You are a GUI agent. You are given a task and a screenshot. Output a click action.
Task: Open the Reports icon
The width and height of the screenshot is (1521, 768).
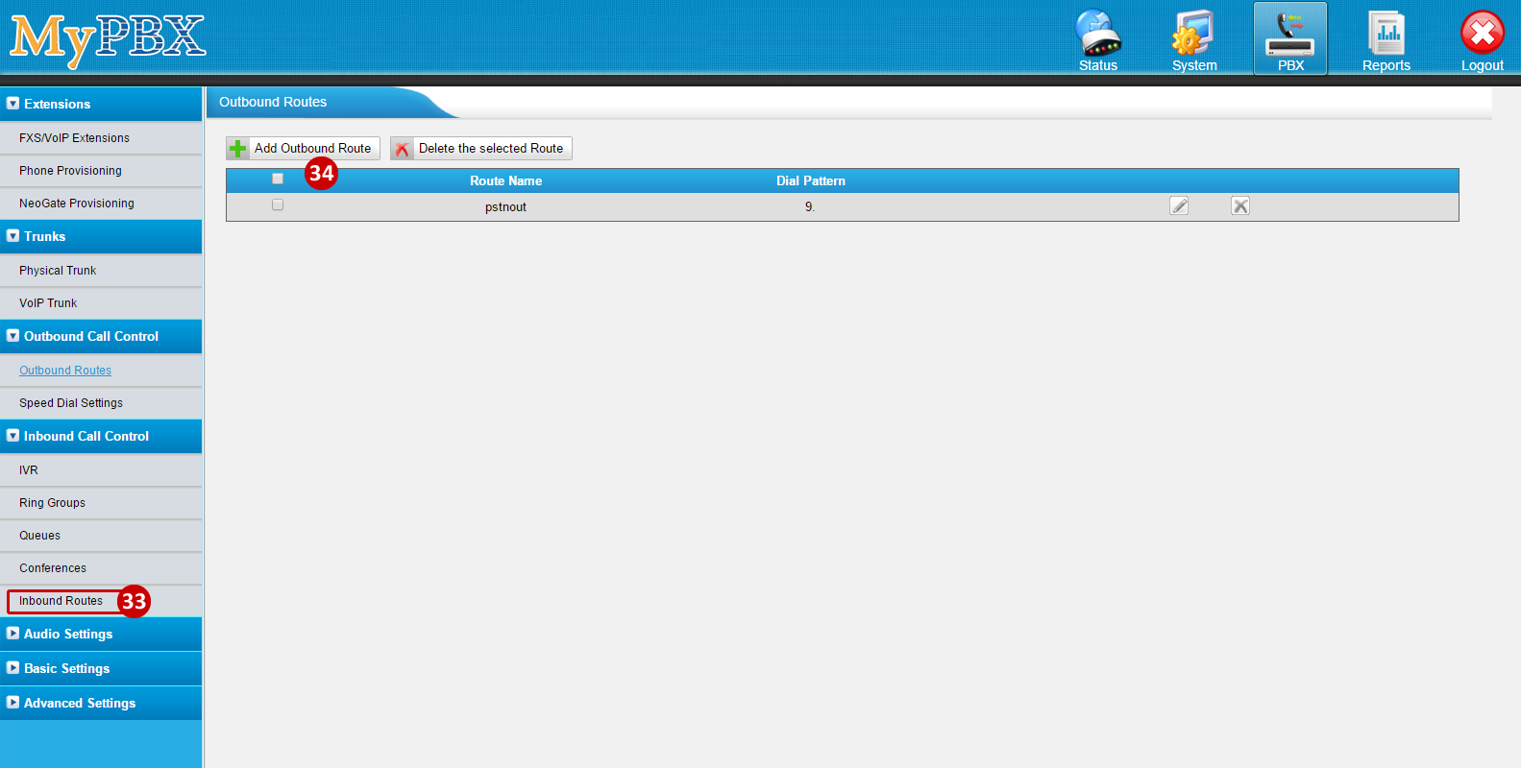coord(1386,39)
